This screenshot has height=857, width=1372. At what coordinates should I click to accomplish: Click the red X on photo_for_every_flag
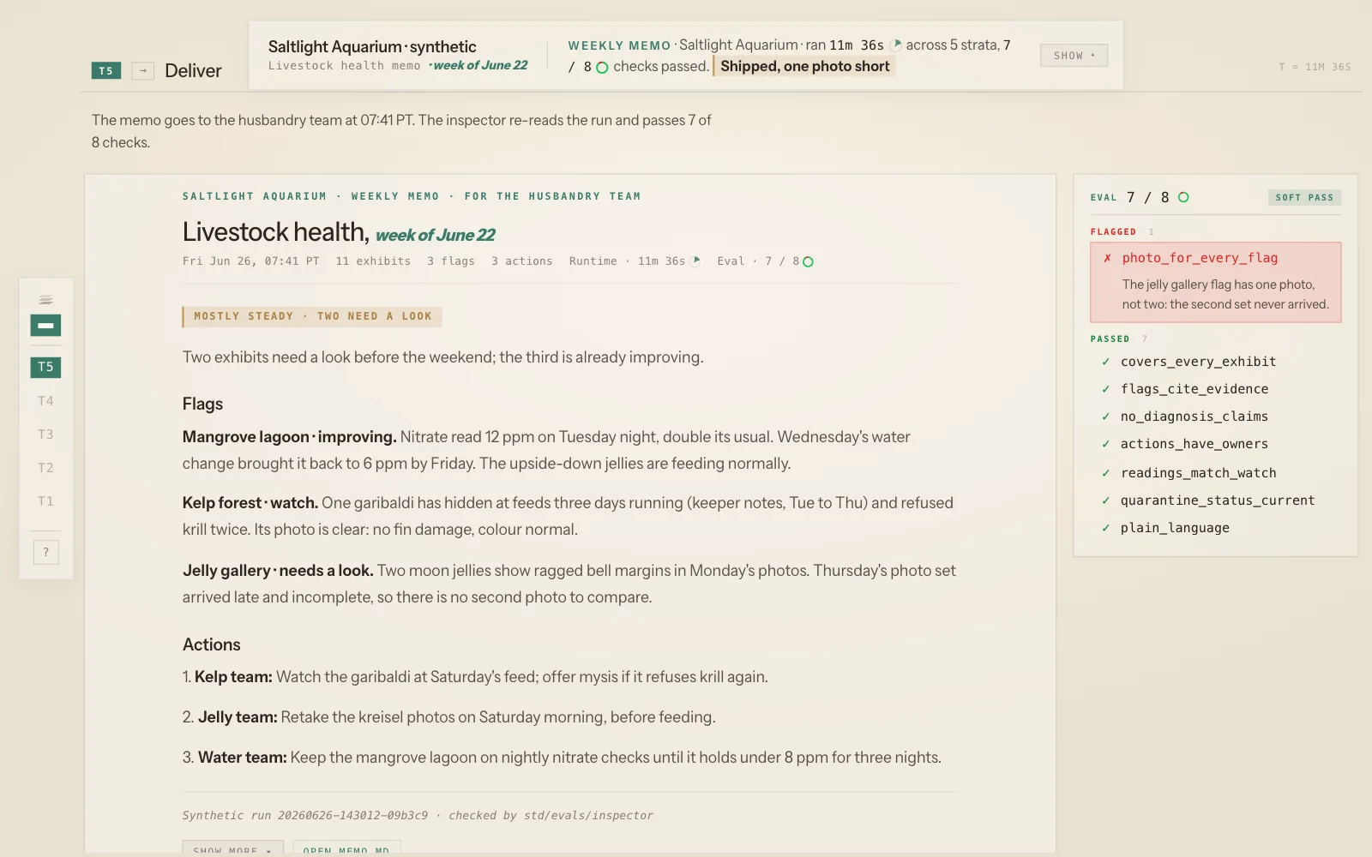(1107, 258)
